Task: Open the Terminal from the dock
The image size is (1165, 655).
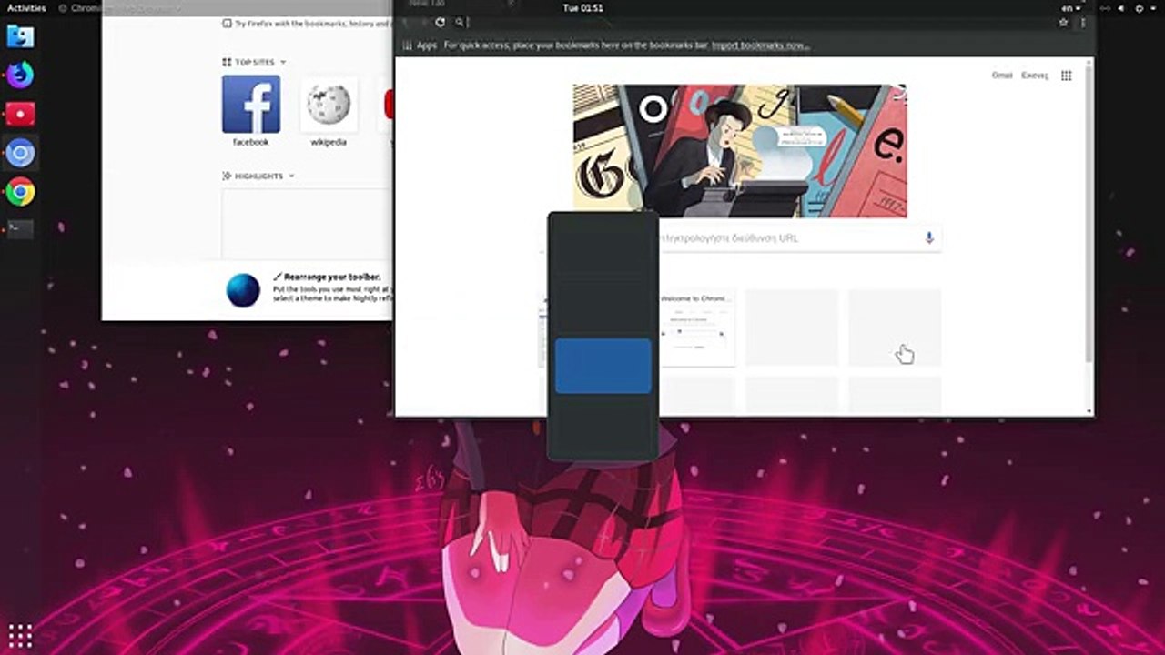Action: click(20, 229)
